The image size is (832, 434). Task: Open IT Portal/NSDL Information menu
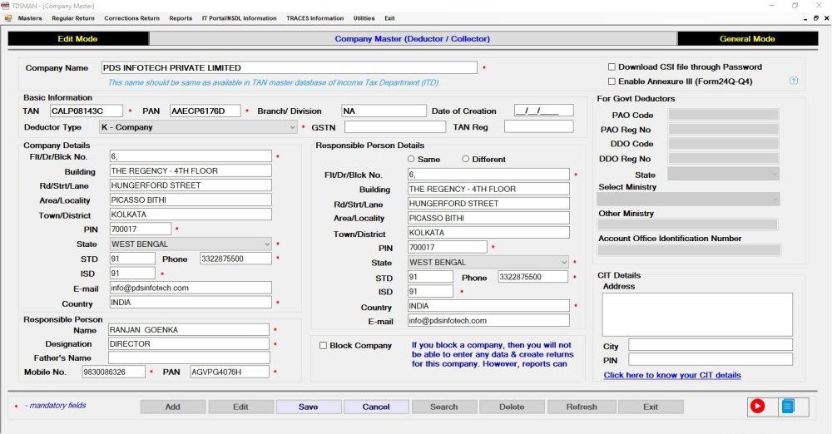[239, 18]
